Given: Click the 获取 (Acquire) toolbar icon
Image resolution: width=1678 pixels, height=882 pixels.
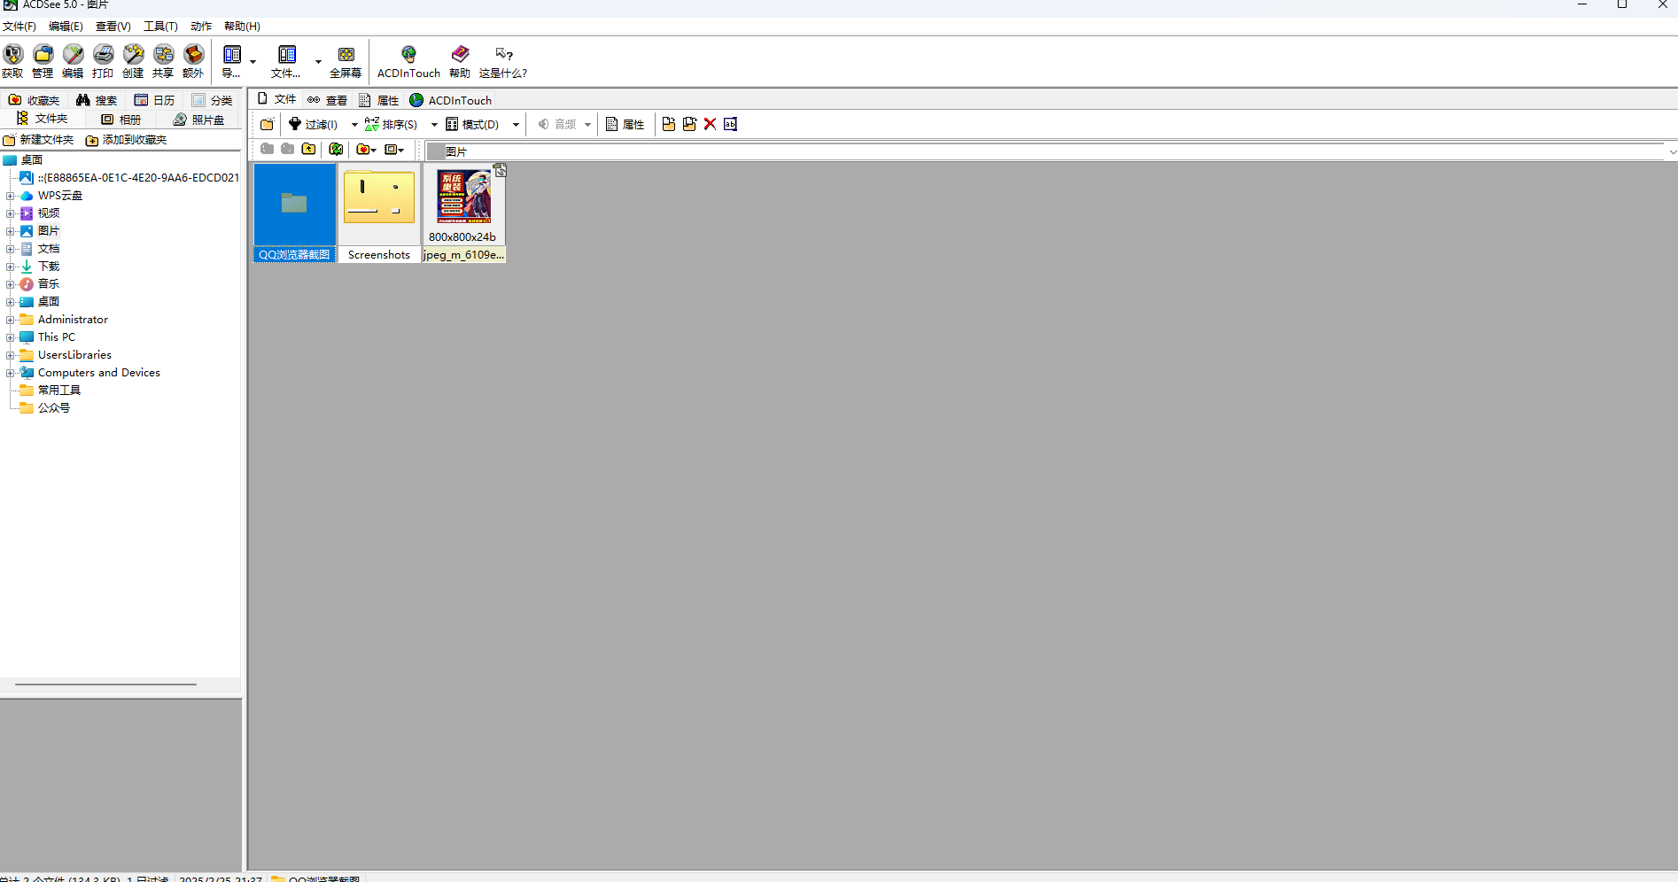Looking at the screenshot, I should click(13, 60).
